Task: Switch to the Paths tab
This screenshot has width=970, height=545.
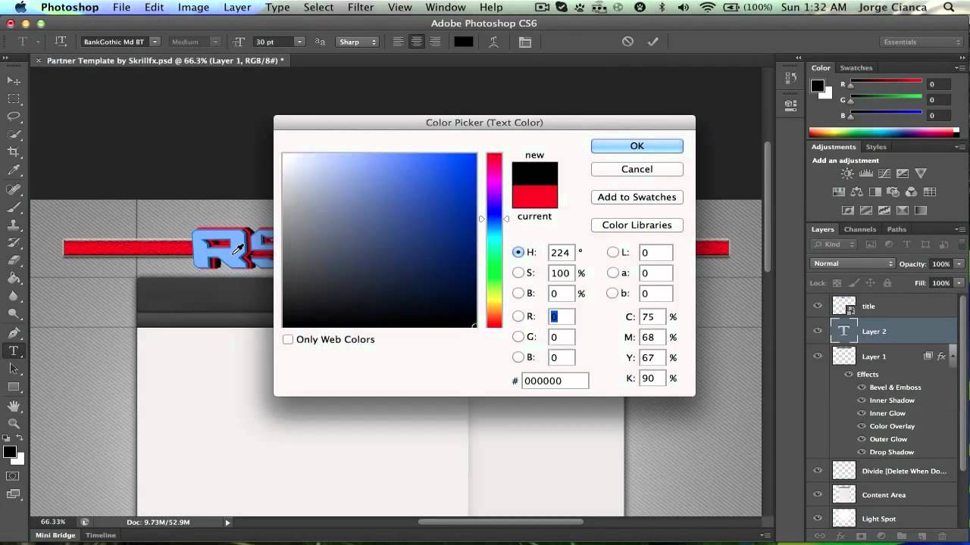Action: (x=896, y=229)
